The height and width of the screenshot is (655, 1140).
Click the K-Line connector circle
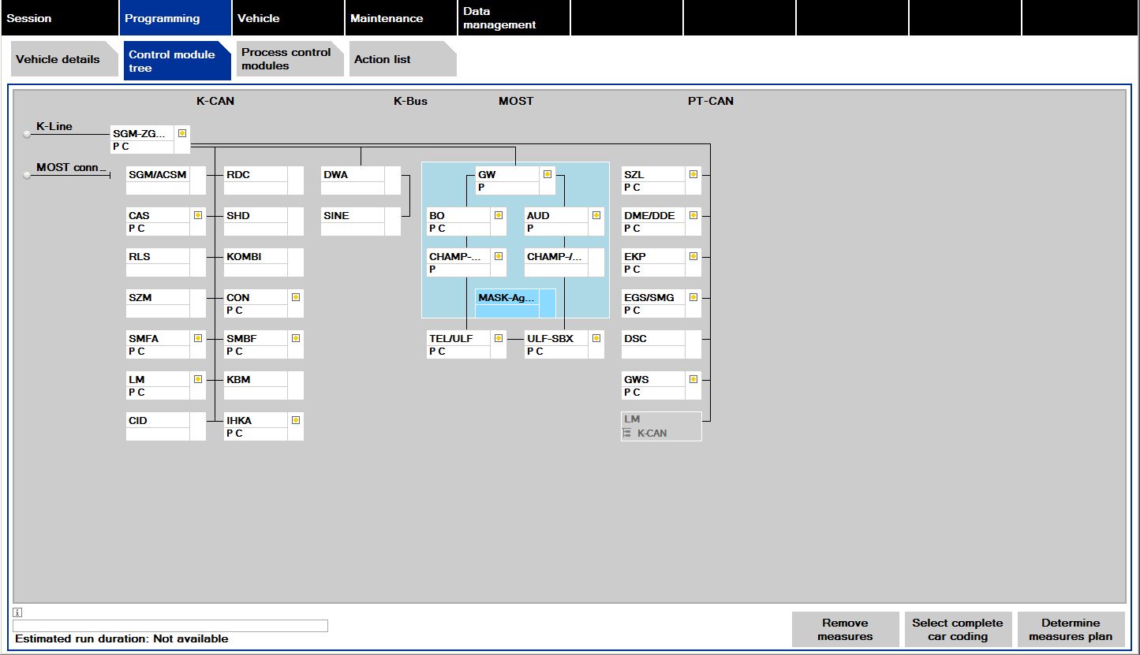(27, 134)
